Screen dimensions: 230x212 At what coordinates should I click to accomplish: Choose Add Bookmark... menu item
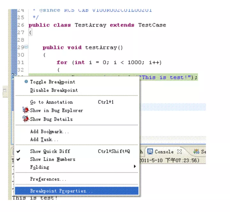[76, 131]
